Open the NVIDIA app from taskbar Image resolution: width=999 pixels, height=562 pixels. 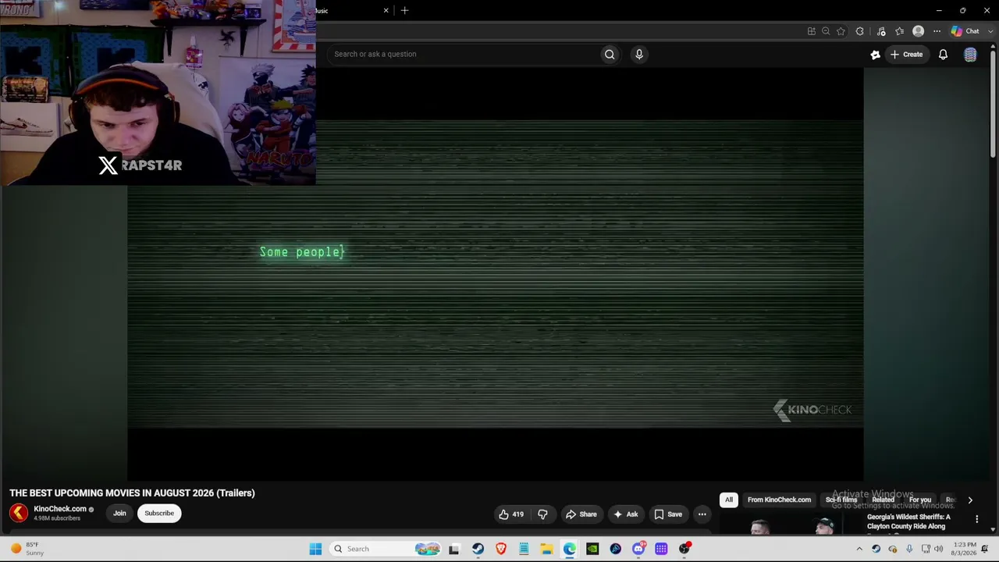[592, 549]
